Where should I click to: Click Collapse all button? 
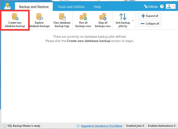tap(150, 24)
